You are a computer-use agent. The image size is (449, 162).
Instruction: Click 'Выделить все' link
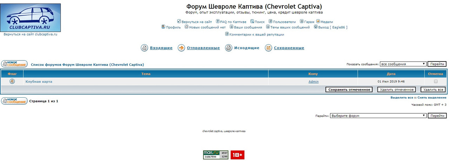click(402, 98)
